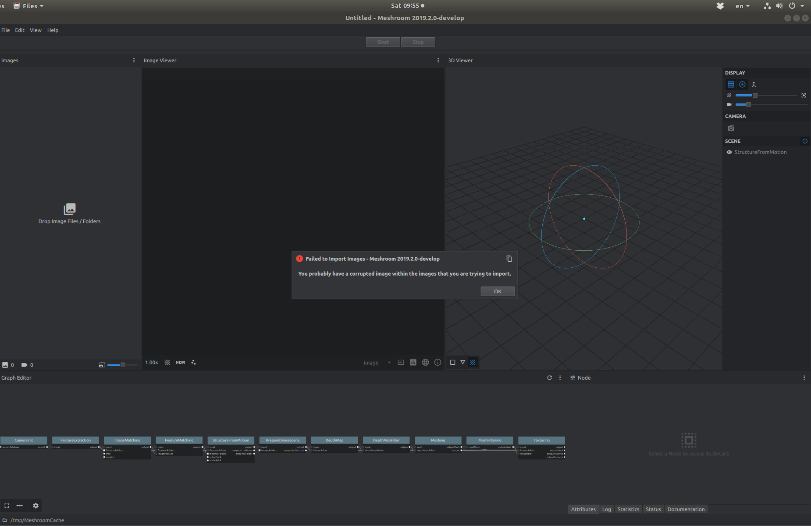Click the camera scale video icon in DISPLAY
The image size is (811, 526).
pos(729,105)
